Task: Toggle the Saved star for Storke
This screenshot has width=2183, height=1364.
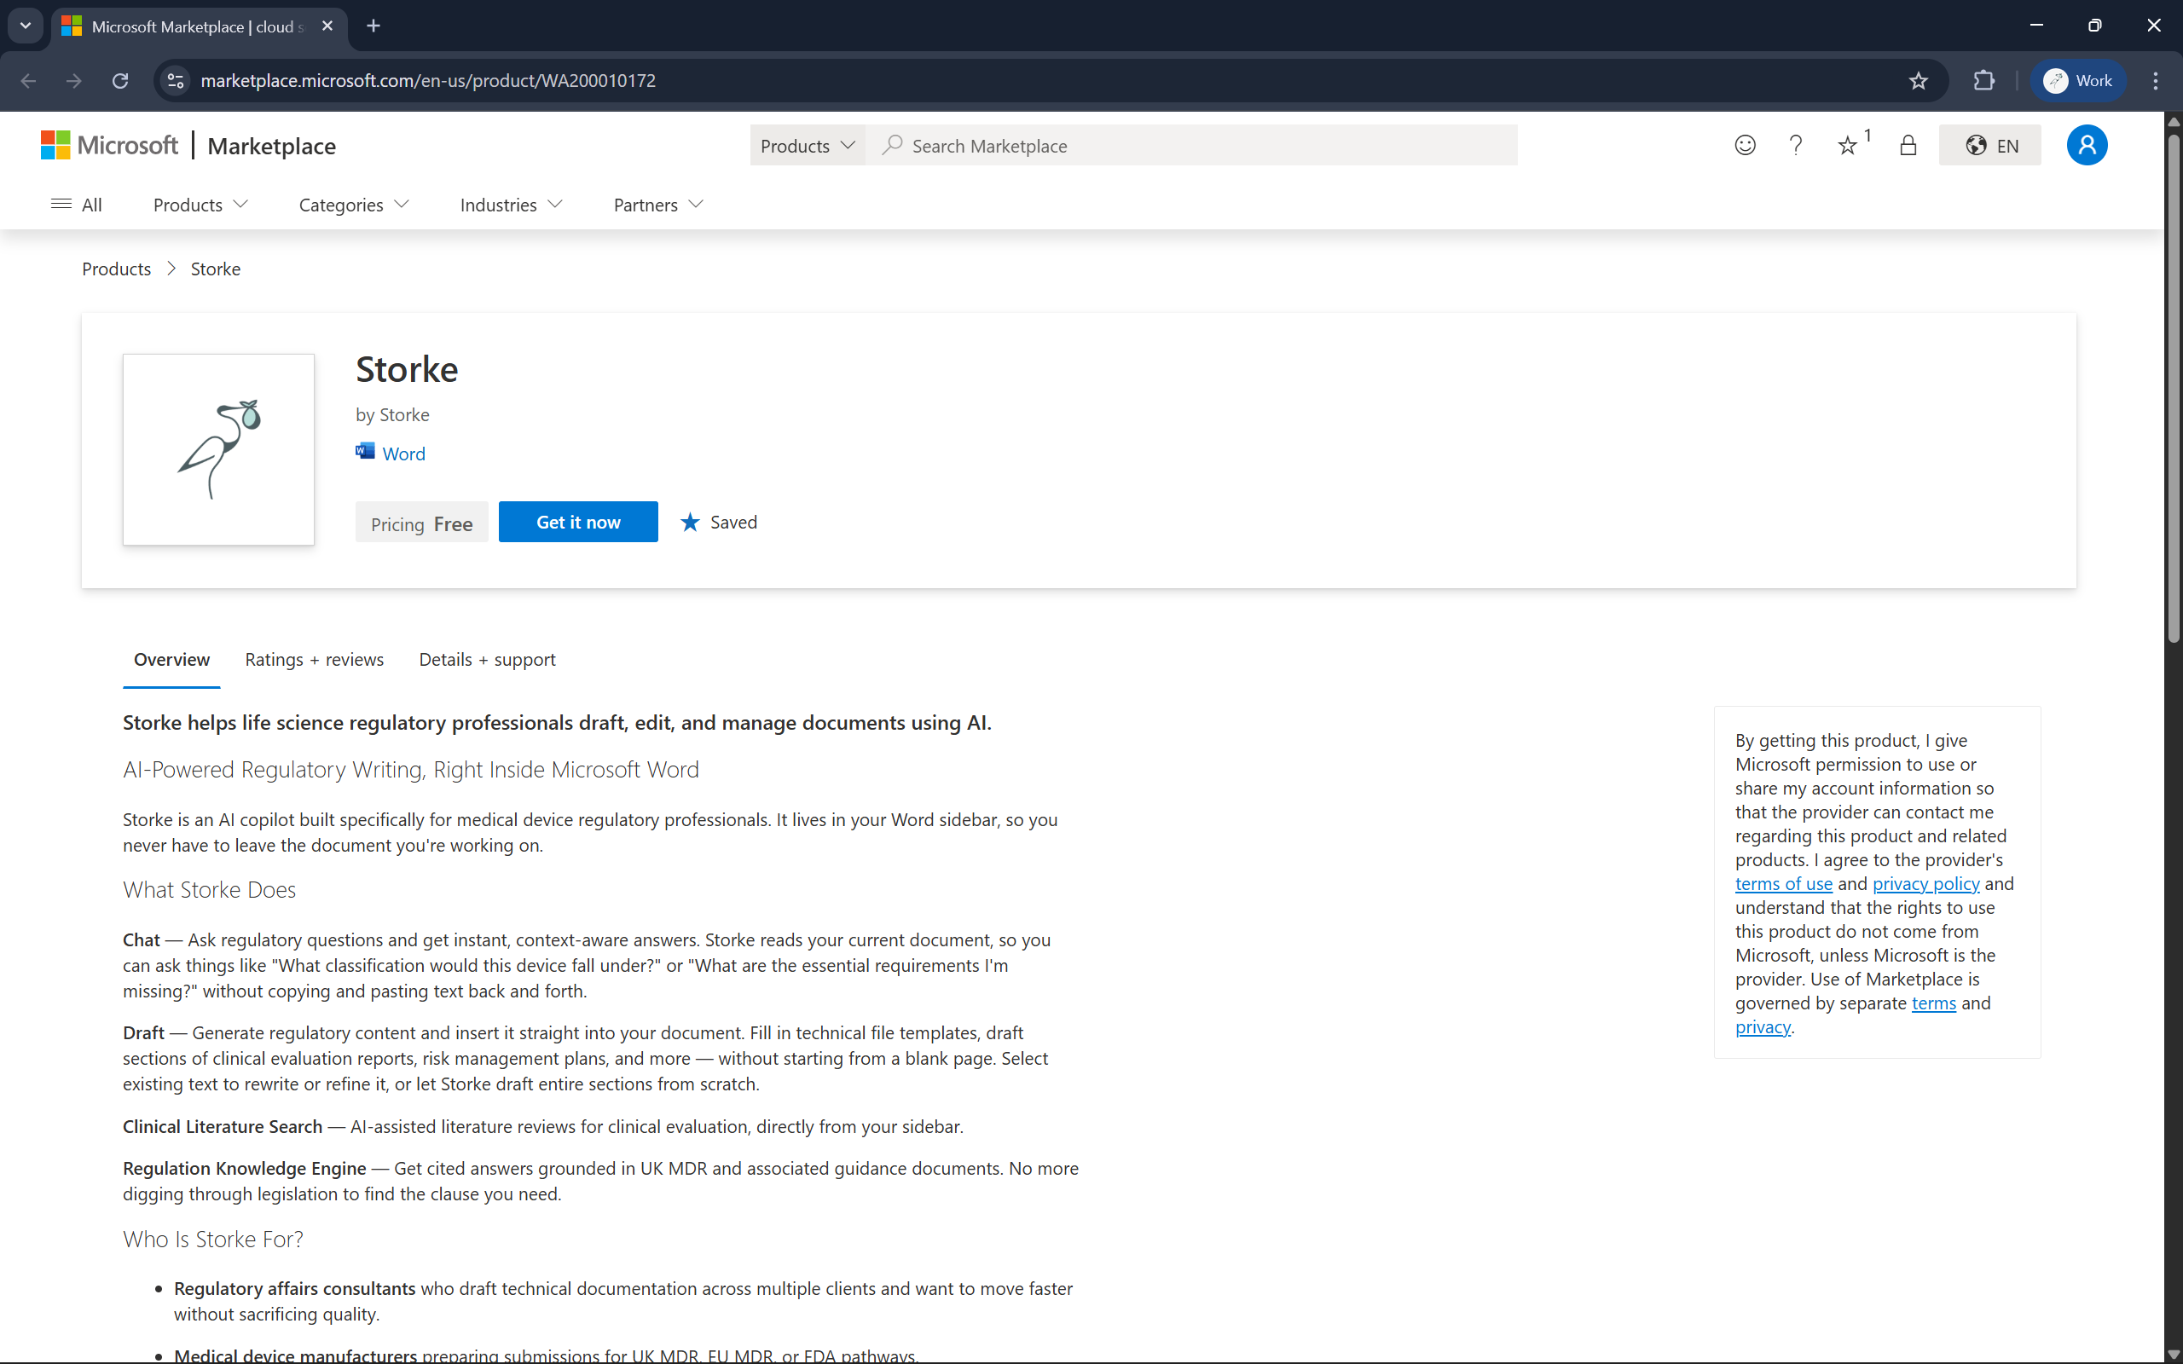Action: coord(719,523)
